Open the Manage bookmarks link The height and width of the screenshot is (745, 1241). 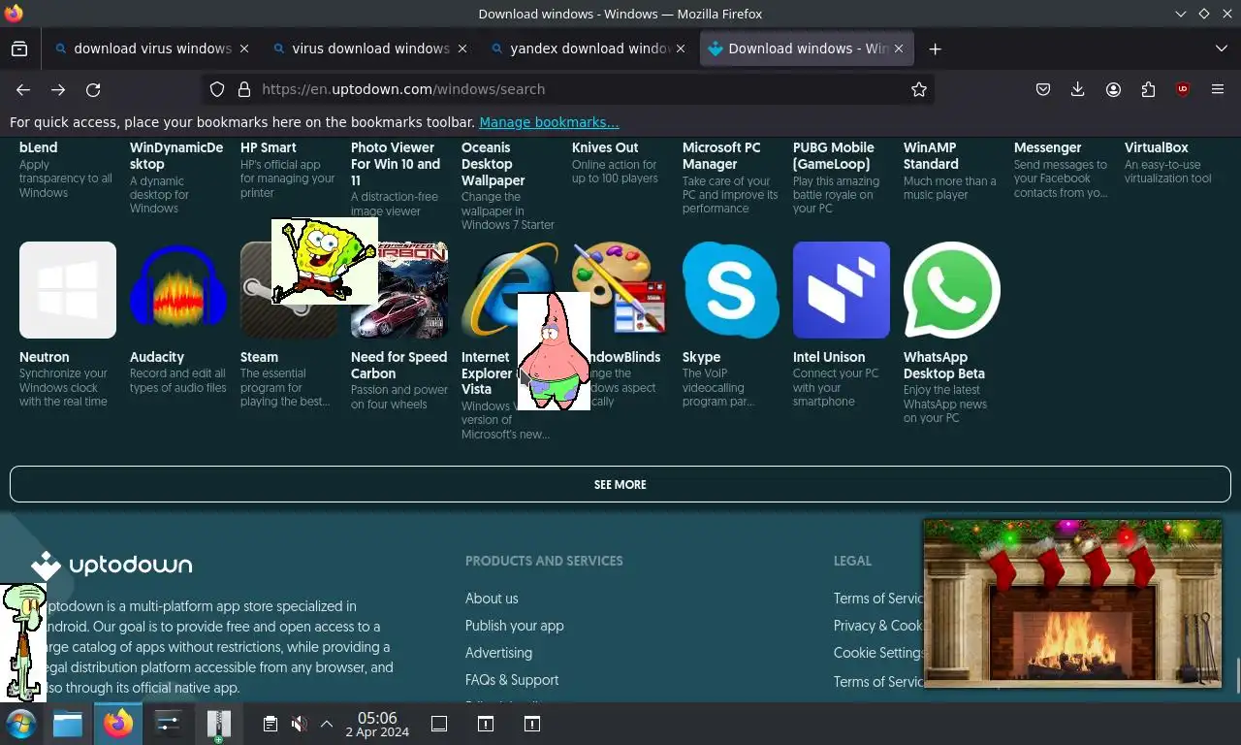tap(549, 122)
